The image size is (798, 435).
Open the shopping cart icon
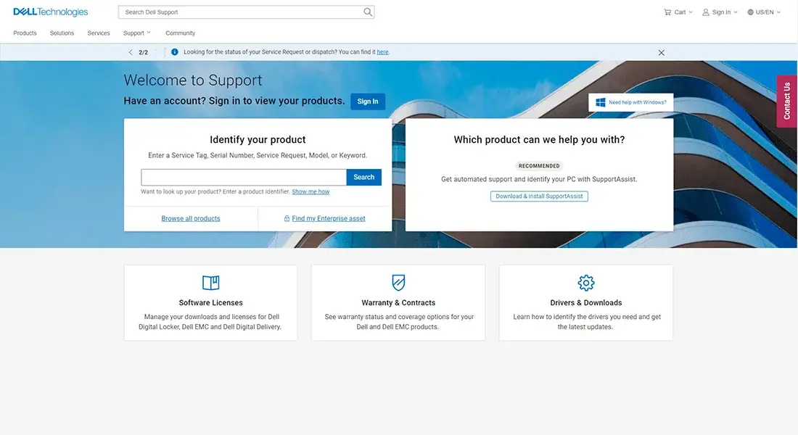(x=667, y=12)
